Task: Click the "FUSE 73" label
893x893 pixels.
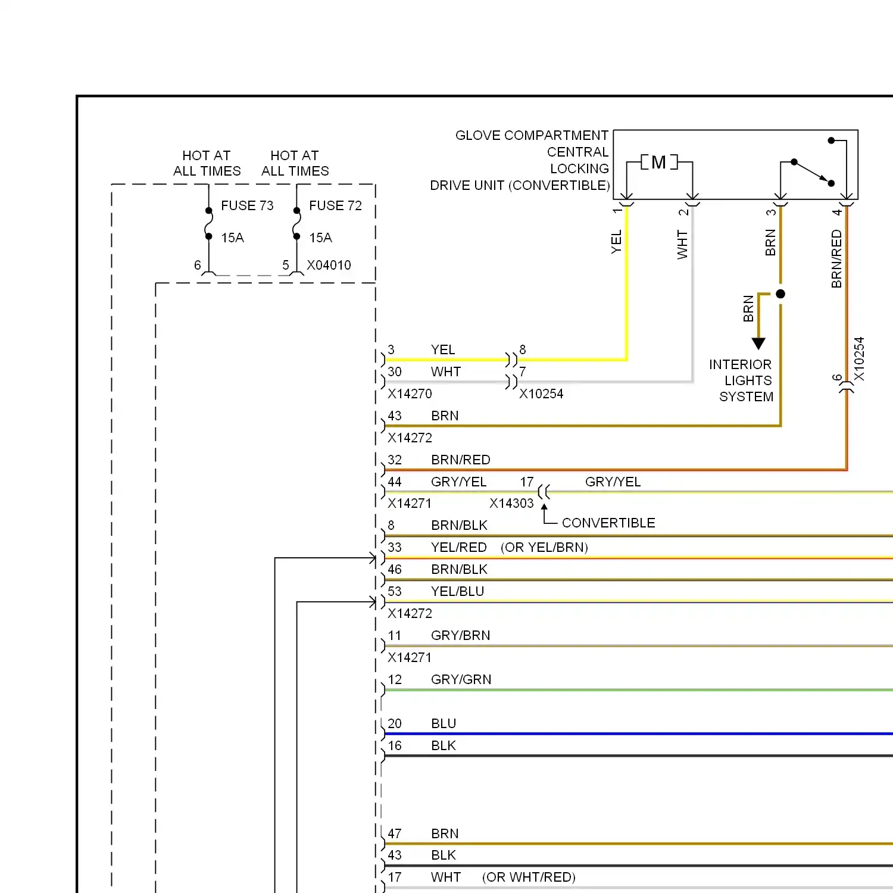Action: click(x=247, y=205)
